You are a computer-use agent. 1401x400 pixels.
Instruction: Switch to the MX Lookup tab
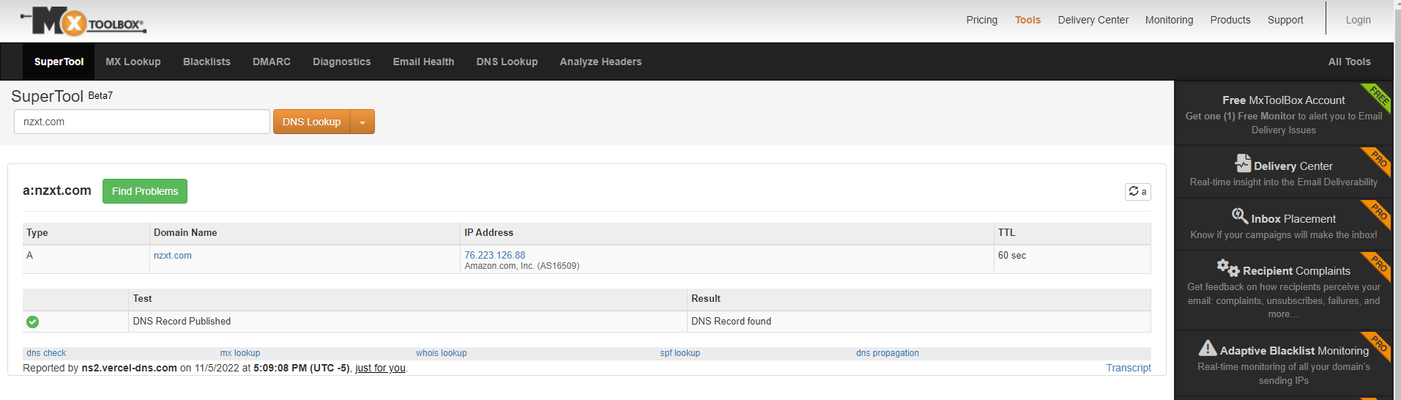pos(133,62)
